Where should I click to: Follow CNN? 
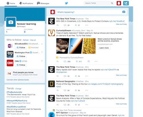point(21,65)
